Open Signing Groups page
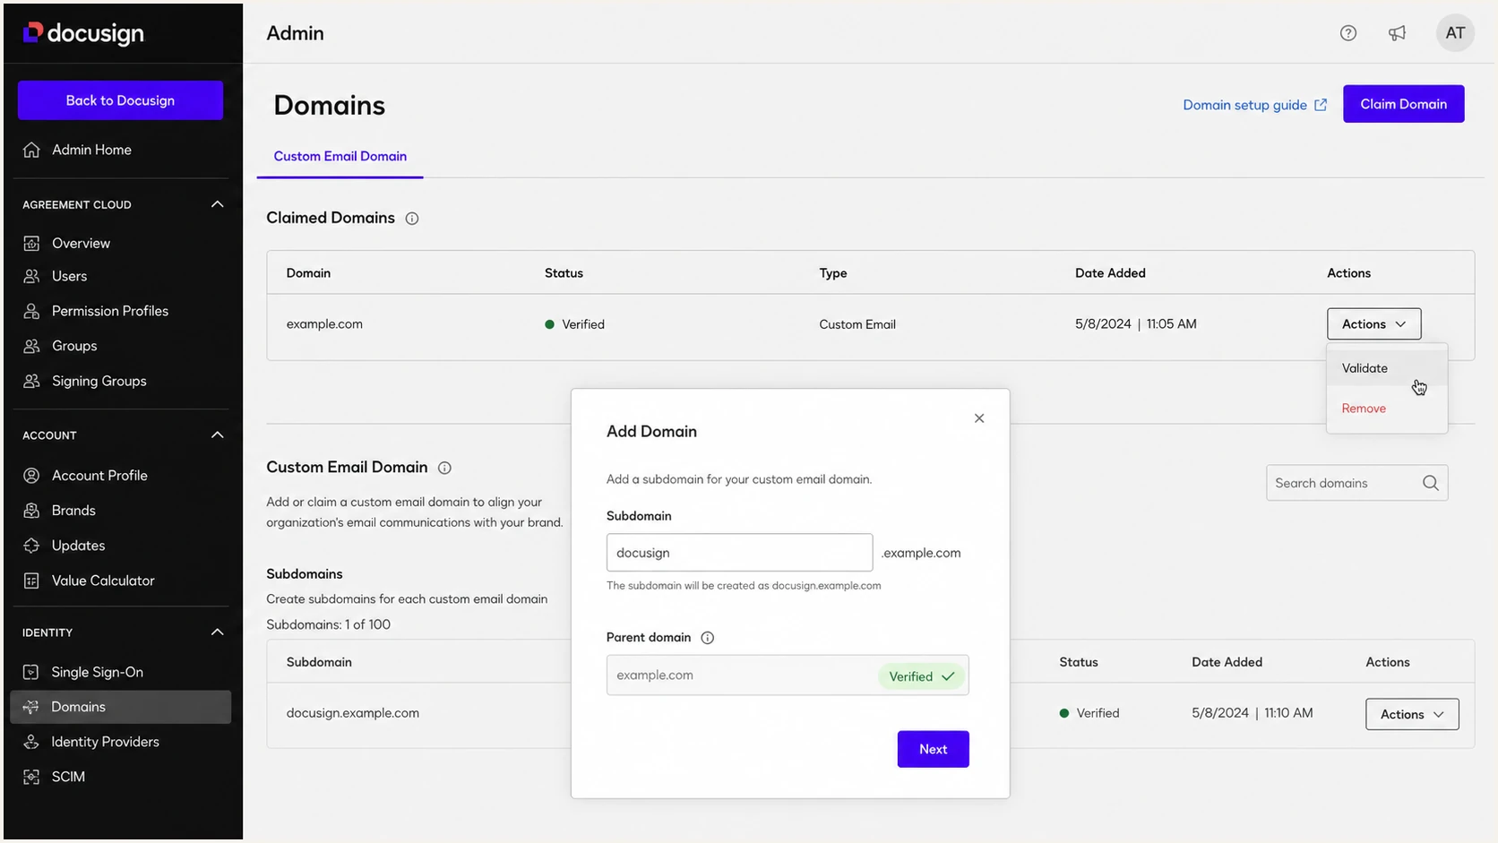This screenshot has width=1498, height=843. (99, 381)
